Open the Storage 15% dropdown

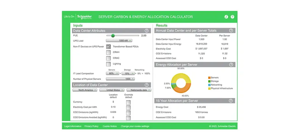coord(128,73)
